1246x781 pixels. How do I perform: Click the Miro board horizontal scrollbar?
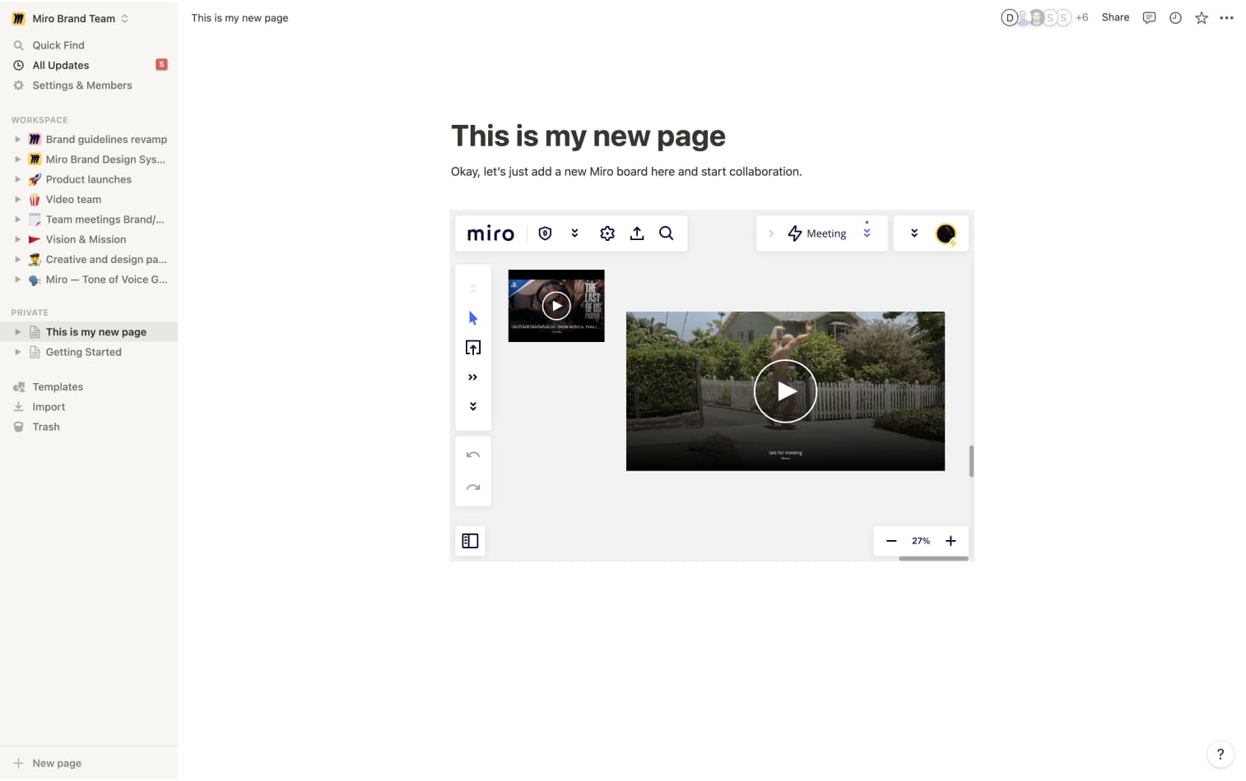click(x=933, y=559)
